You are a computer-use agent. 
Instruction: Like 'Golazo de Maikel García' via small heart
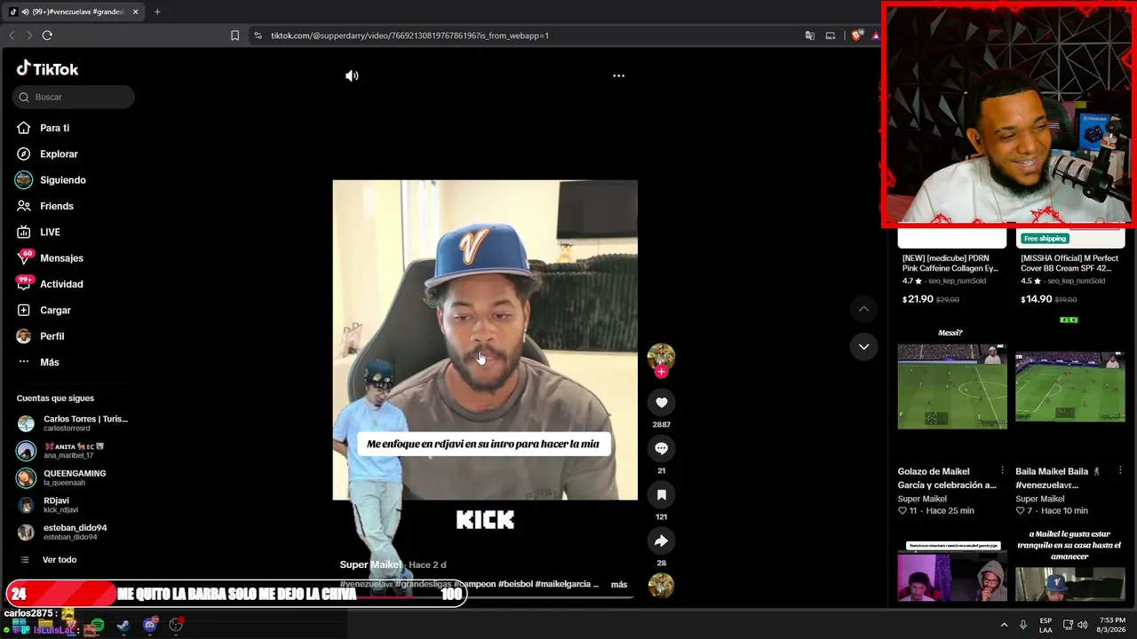(902, 511)
